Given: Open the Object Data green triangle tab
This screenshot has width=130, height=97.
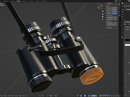Looking at the screenshot, I should (122, 35).
